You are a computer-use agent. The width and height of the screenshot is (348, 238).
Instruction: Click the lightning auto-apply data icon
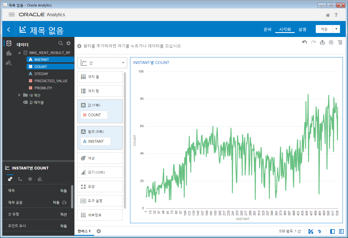tap(320, 231)
